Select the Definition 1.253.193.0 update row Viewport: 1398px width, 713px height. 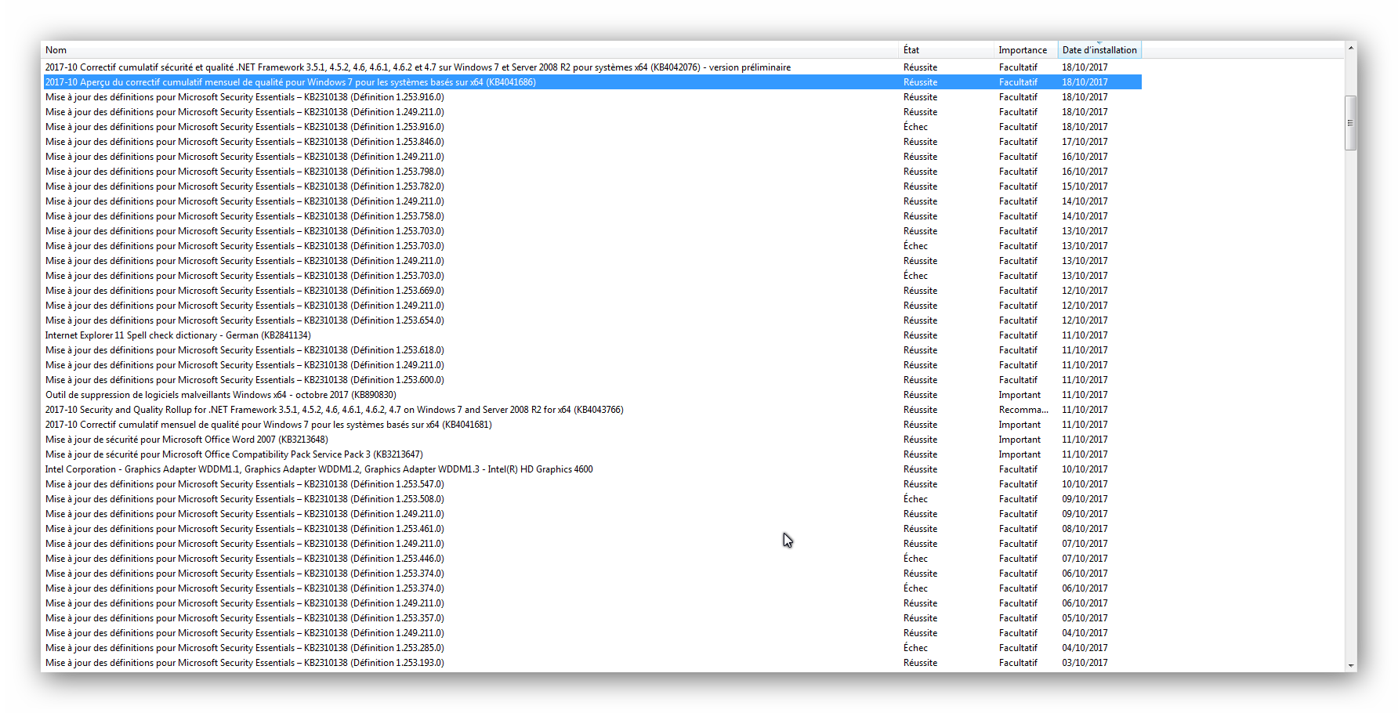[x=244, y=663]
